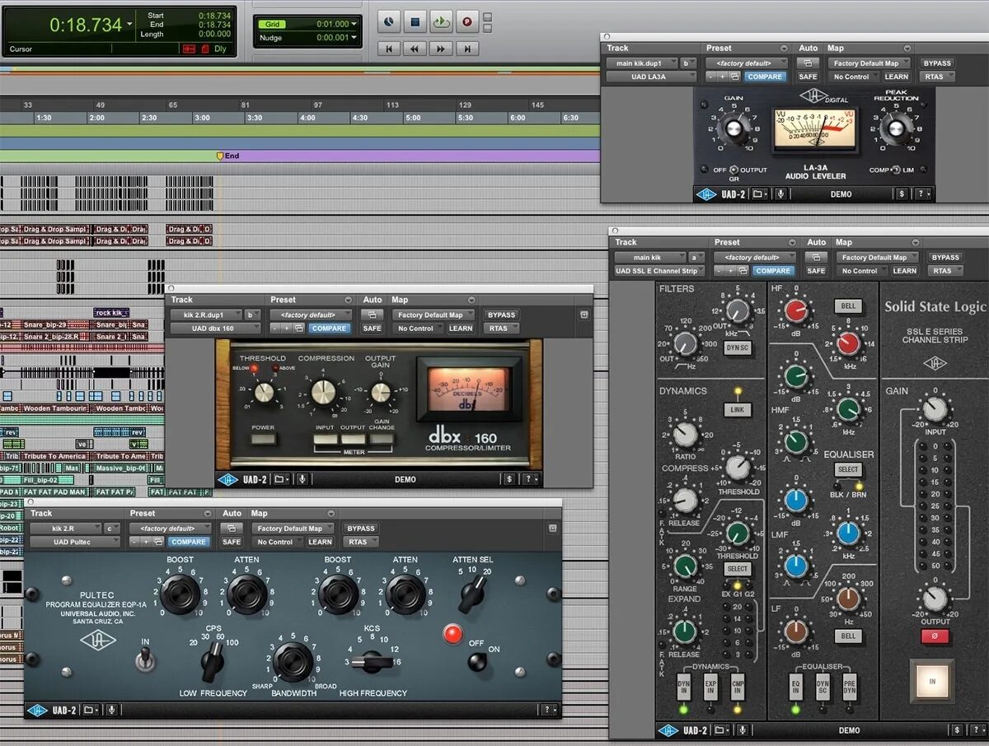Viewport: 989px width, 746px height.
Task: Click COMPARE in the dbx 160 window
Action: [330, 329]
